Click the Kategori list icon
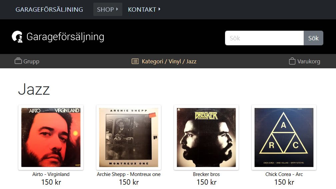This screenshot has height=189, width=336. (135, 61)
